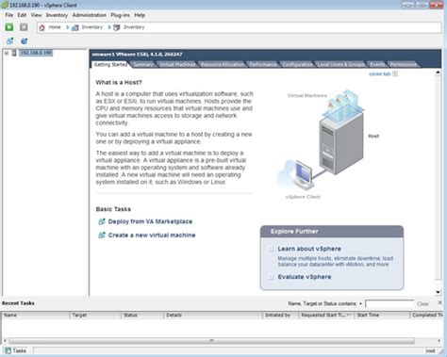Sort tasks by Initiated by column header

pos(280,315)
